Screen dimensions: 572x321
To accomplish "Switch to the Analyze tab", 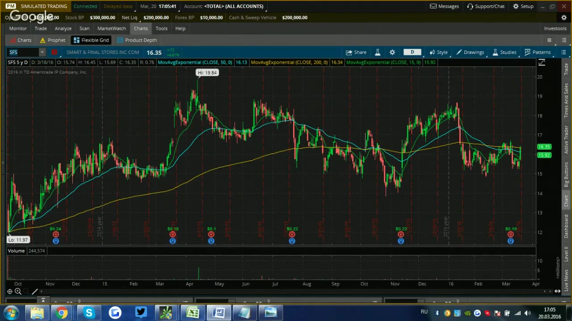I will tap(63, 29).
